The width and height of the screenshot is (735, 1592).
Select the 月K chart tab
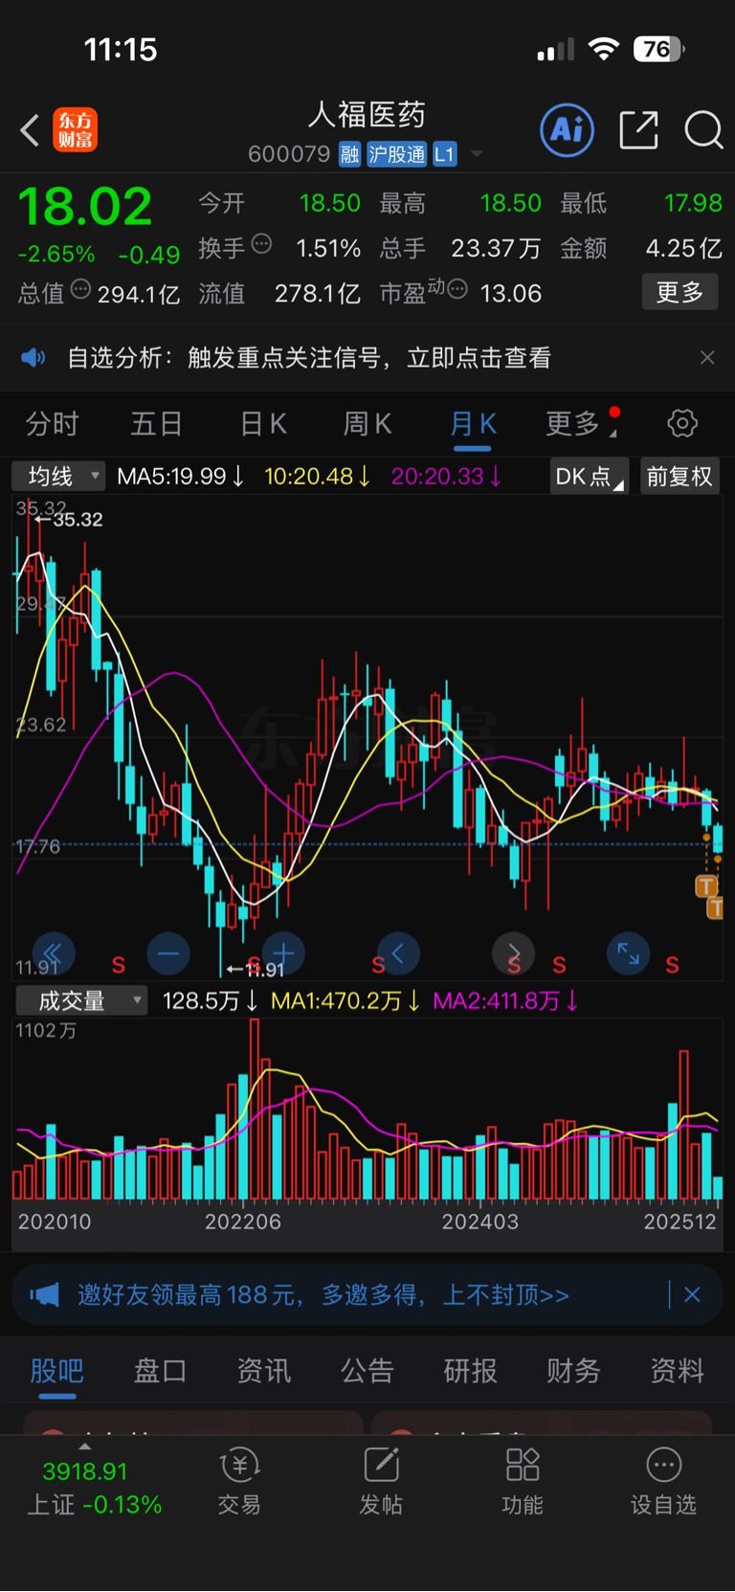473,423
